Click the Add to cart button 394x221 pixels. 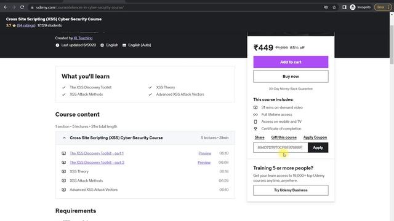click(x=291, y=62)
